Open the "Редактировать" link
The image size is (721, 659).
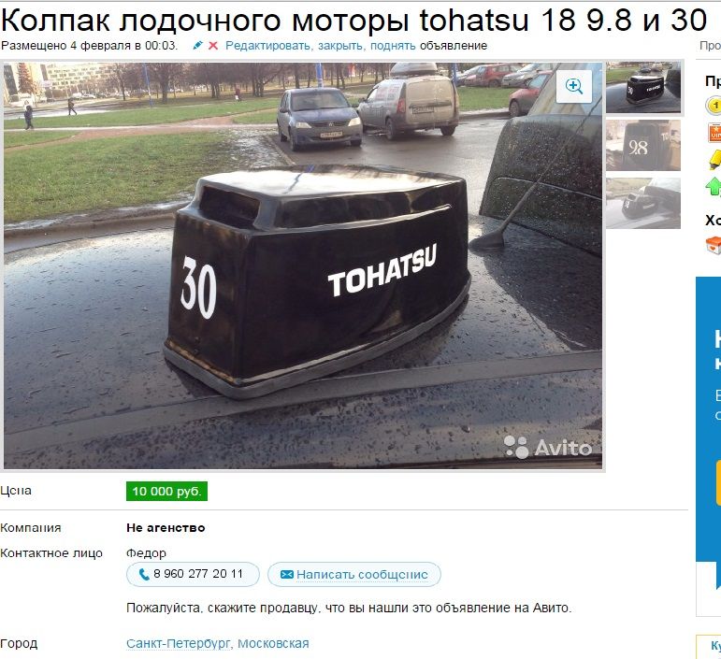point(267,46)
